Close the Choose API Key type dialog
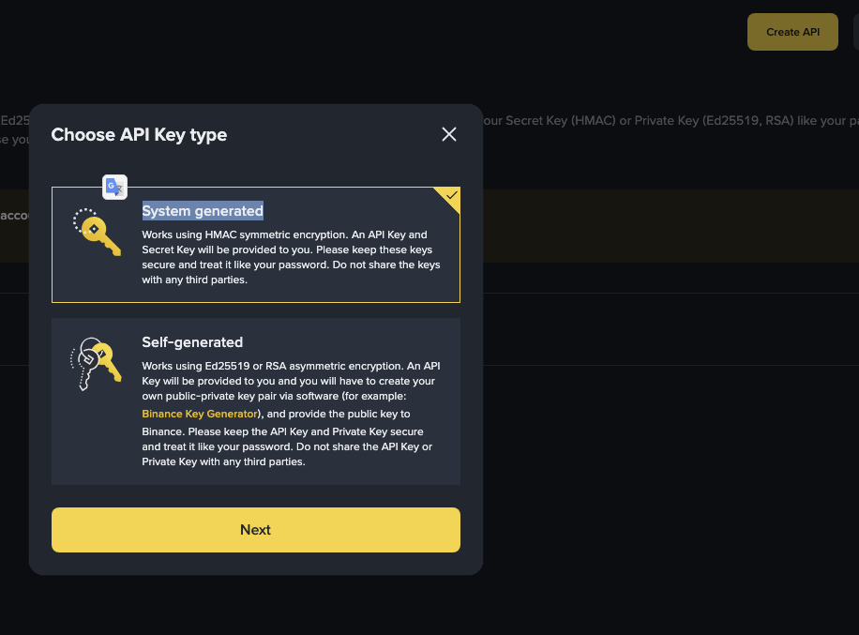The height and width of the screenshot is (635, 859). point(449,134)
